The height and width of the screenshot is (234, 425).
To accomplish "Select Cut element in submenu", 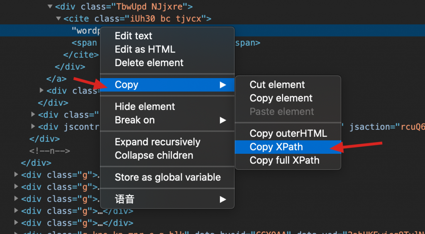I will point(277,85).
